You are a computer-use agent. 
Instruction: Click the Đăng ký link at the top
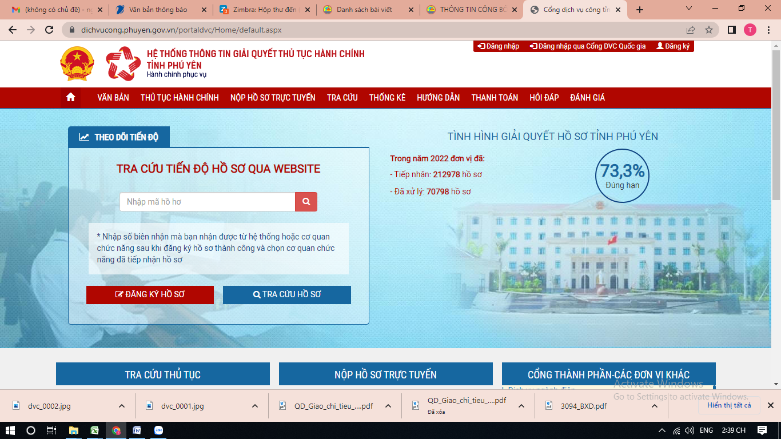[673, 46]
